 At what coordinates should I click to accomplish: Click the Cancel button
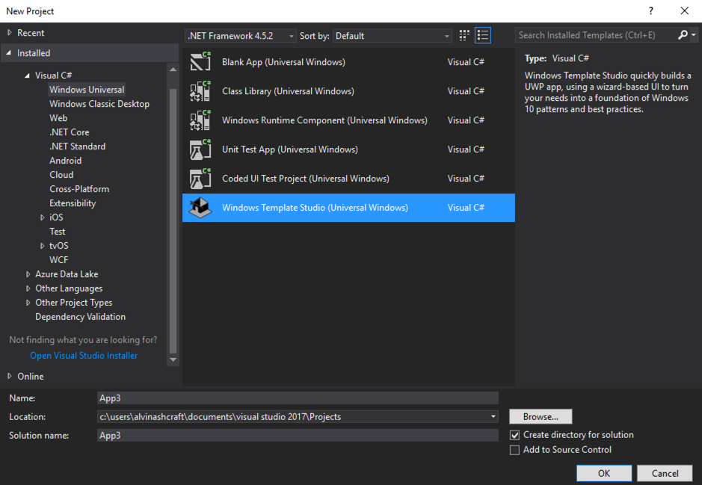pos(665,473)
